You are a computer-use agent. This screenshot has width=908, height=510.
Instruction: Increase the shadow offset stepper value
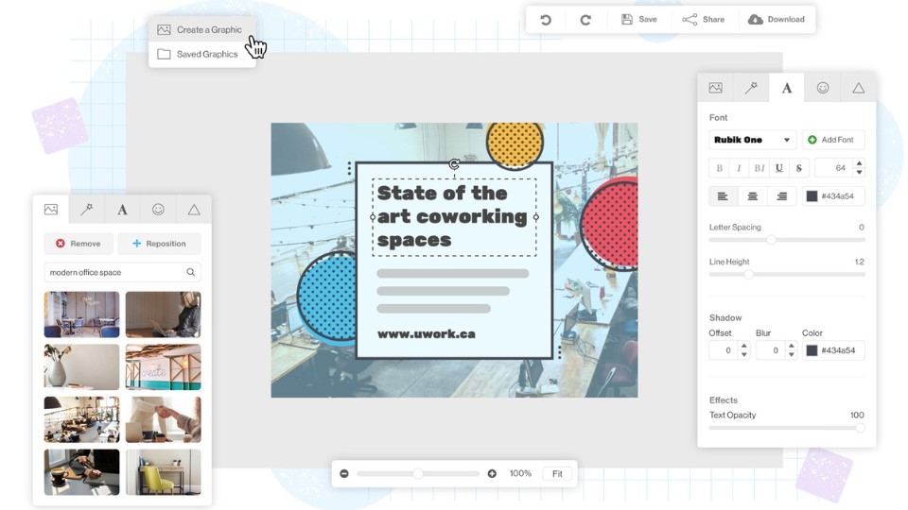pyautogui.click(x=743, y=346)
